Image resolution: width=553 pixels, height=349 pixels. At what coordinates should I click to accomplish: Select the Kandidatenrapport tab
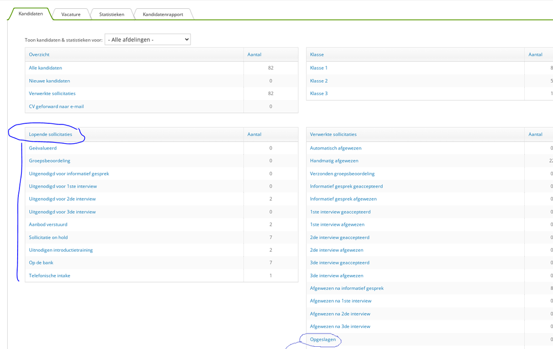tap(163, 14)
